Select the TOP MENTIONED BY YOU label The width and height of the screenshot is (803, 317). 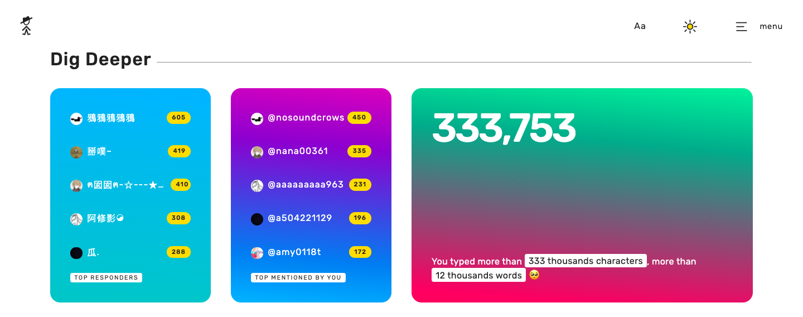click(x=298, y=277)
